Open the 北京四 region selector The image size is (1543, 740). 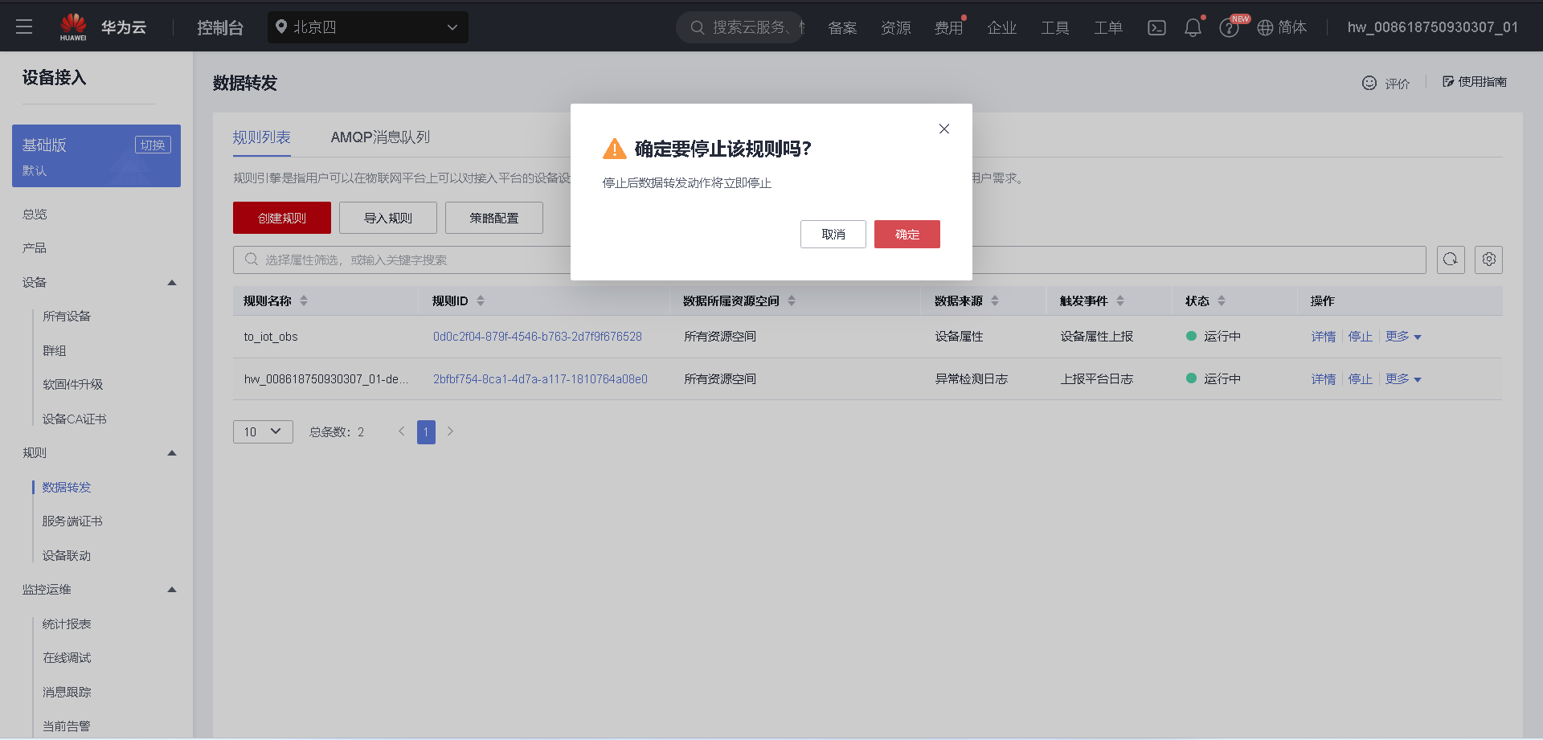(x=367, y=27)
